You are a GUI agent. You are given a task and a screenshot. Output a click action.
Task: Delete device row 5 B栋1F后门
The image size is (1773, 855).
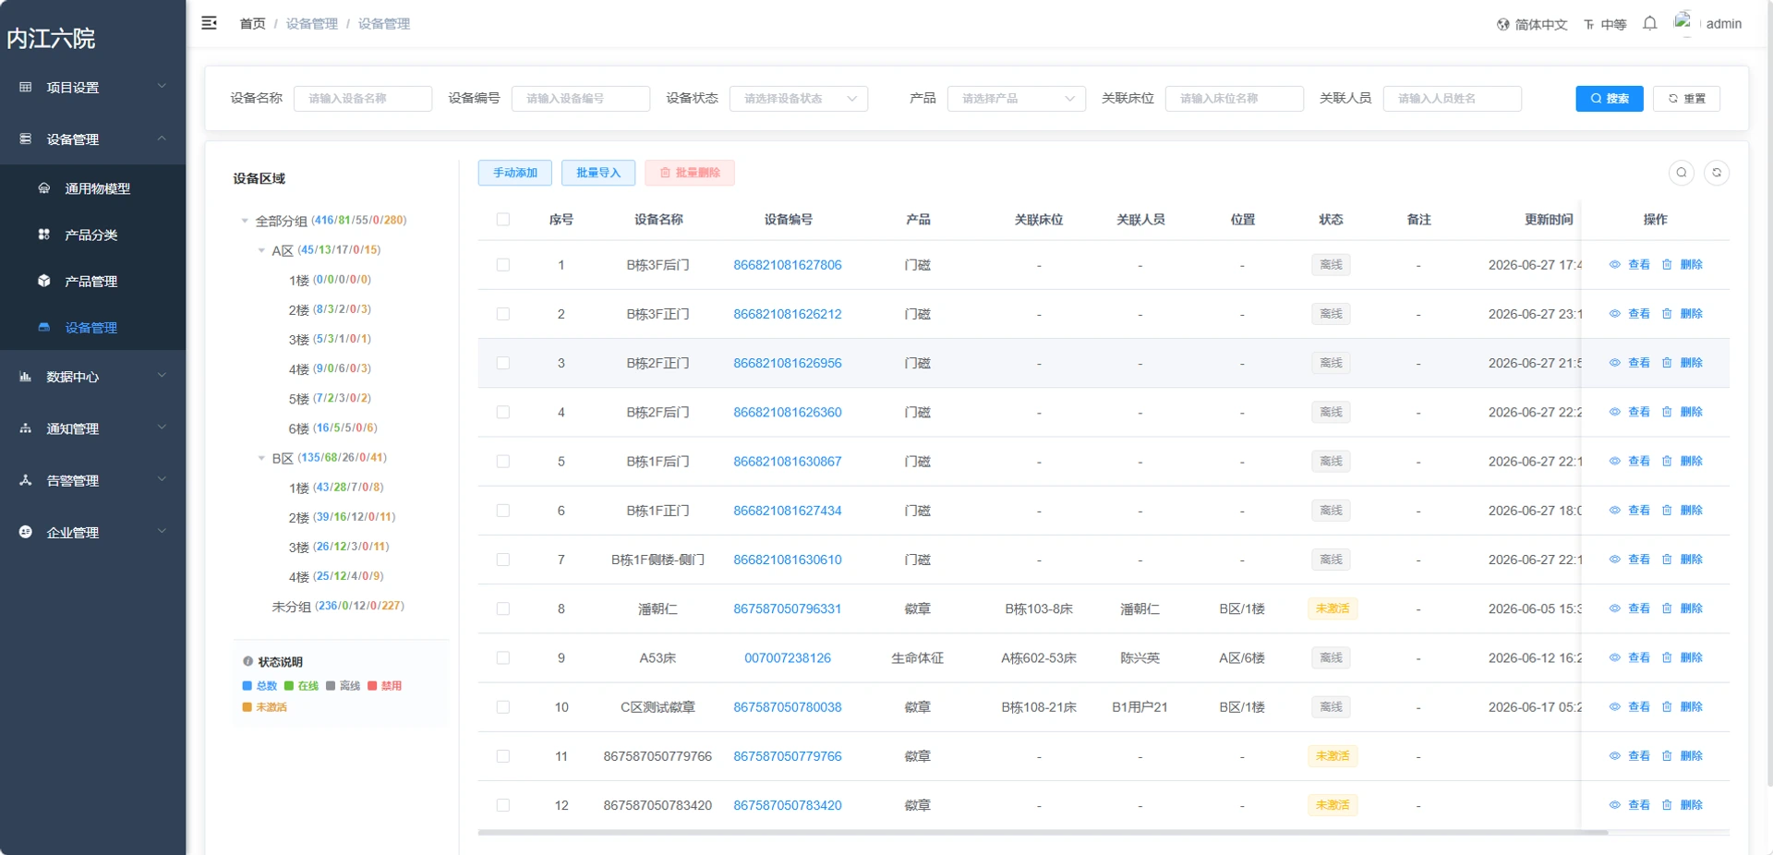click(1683, 461)
